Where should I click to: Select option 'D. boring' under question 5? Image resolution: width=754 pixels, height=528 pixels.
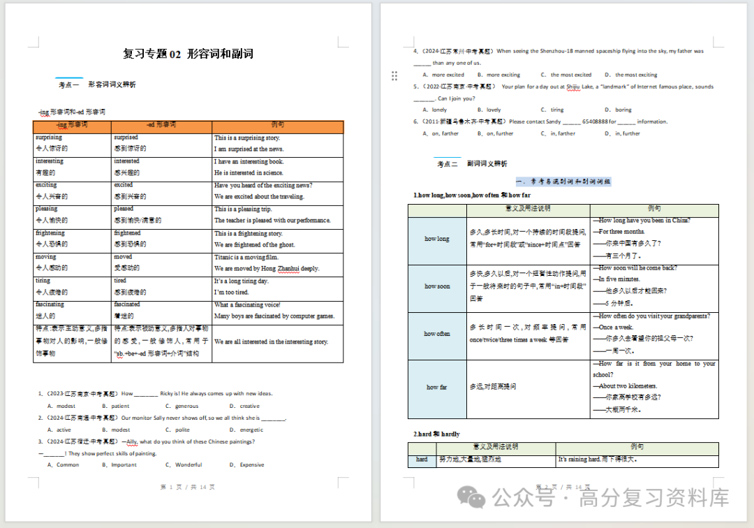click(618, 110)
